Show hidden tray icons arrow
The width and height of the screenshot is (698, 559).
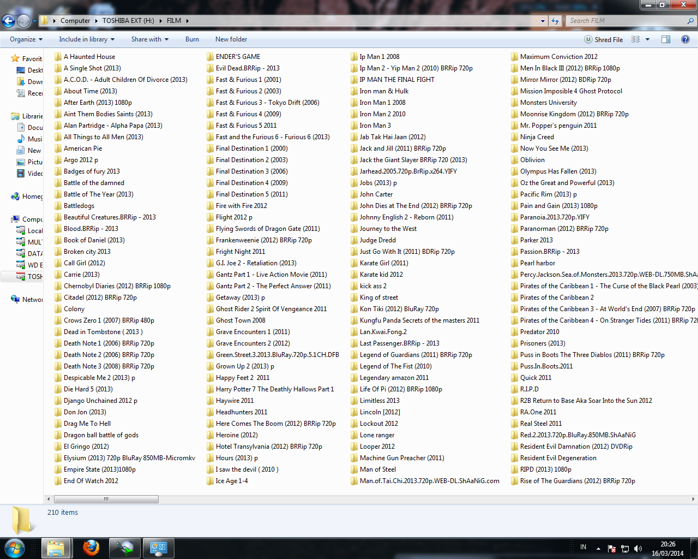click(x=598, y=548)
